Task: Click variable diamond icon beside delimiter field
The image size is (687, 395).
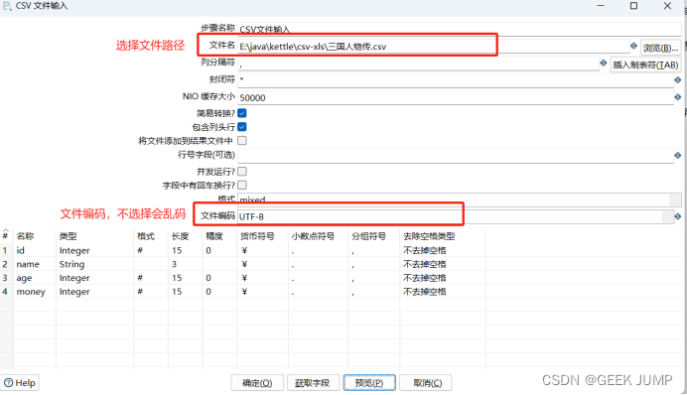Action: click(604, 64)
